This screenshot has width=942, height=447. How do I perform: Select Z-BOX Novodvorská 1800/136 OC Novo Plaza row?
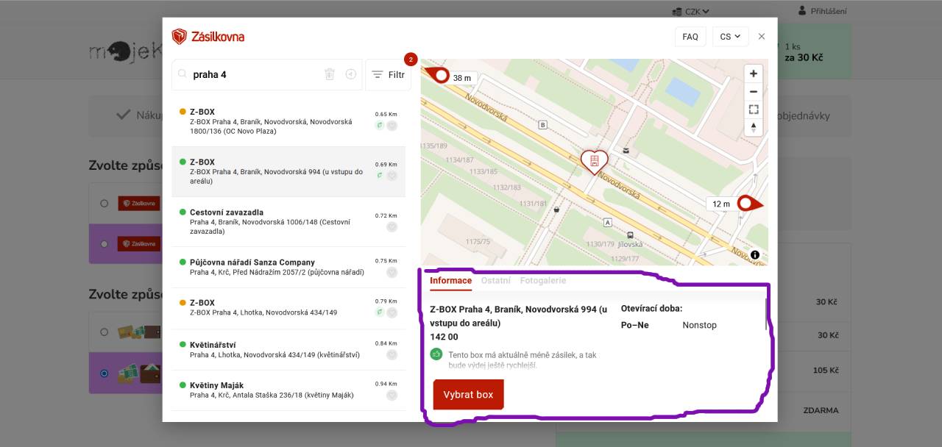[x=288, y=121]
